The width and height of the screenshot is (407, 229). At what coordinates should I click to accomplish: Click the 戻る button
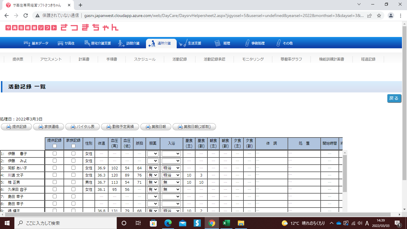[394, 98]
